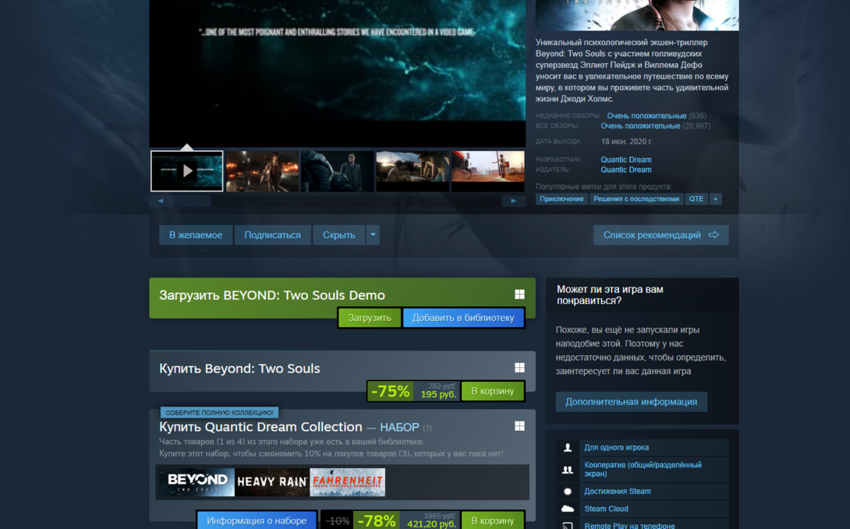Add game to wishlist via В желаемое
The image size is (850, 529).
coord(196,235)
